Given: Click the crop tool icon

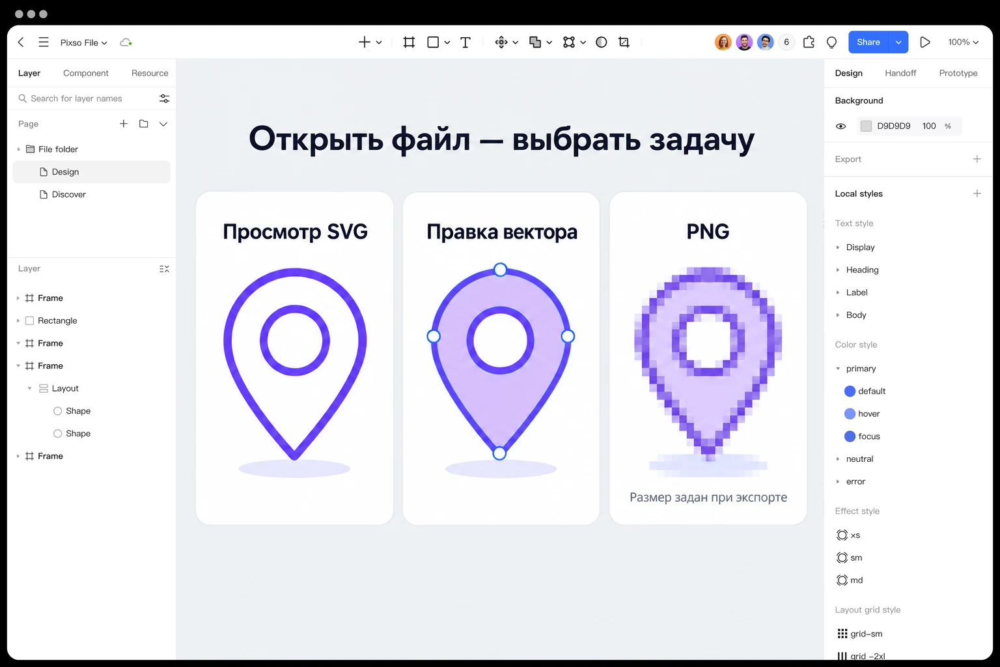Looking at the screenshot, I should pyautogui.click(x=624, y=42).
